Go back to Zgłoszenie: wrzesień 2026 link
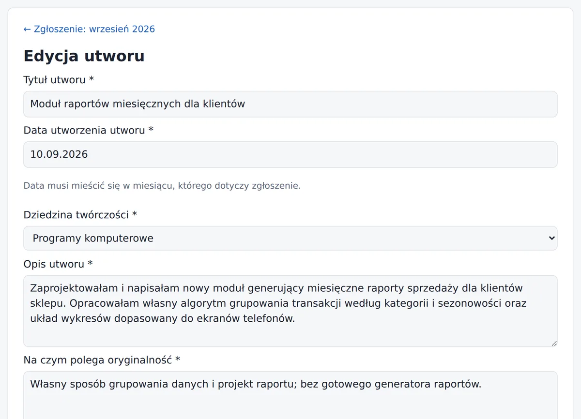 coord(89,29)
